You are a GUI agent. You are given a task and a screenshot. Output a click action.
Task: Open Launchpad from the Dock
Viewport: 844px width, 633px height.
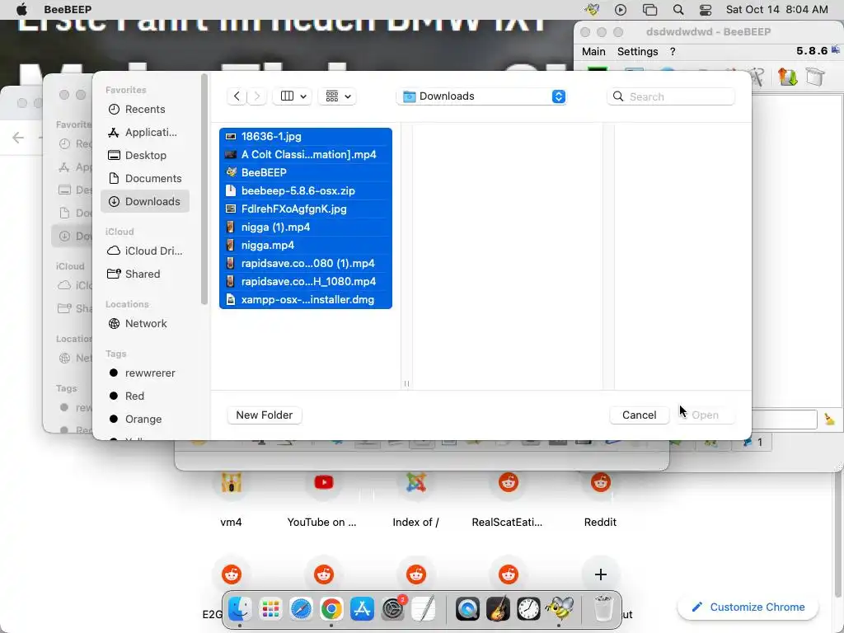click(x=270, y=609)
